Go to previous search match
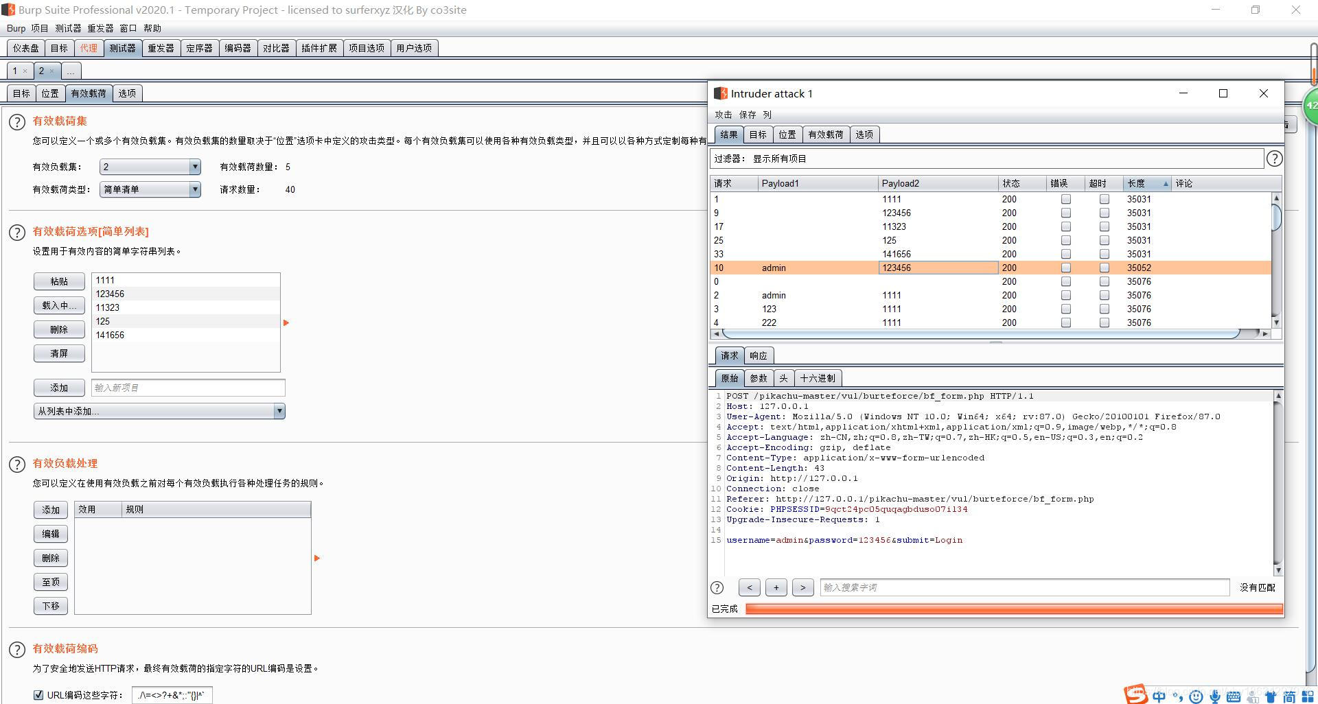1318x704 pixels. coord(750,587)
